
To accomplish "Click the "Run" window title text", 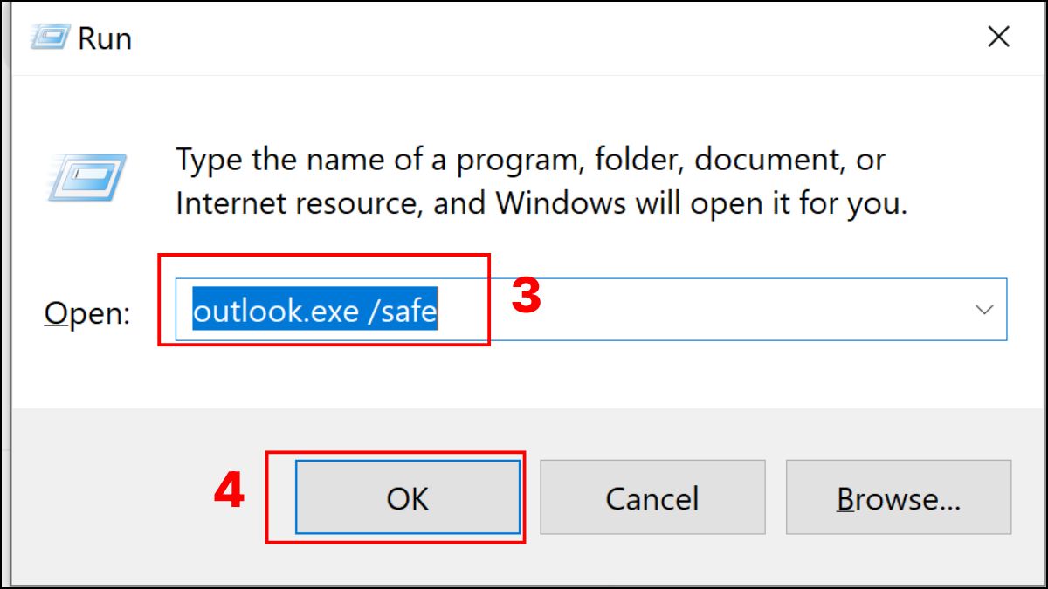I will click(105, 38).
